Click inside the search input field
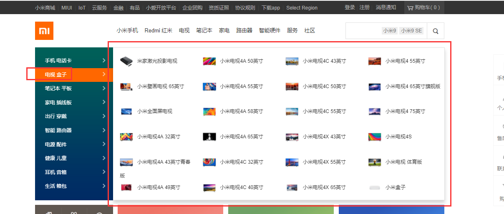The height and width of the screenshot is (214, 504). [x=386, y=31]
